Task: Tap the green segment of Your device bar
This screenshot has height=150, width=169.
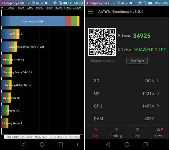Action: click(x=74, y=21)
